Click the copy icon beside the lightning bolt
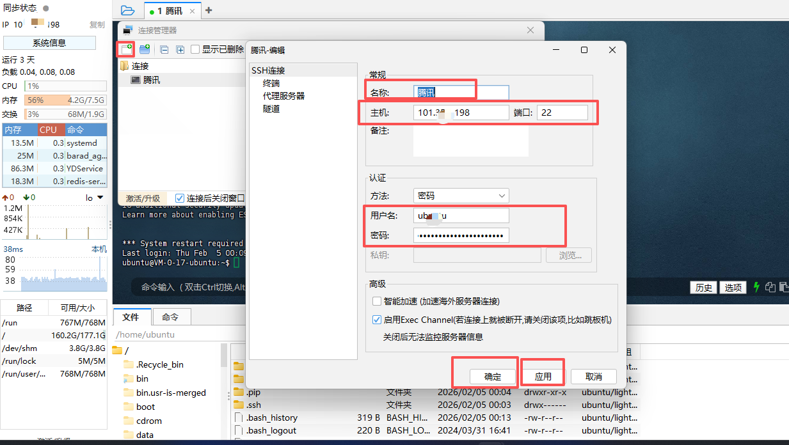The height and width of the screenshot is (445, 789). [x=770, y=288]
